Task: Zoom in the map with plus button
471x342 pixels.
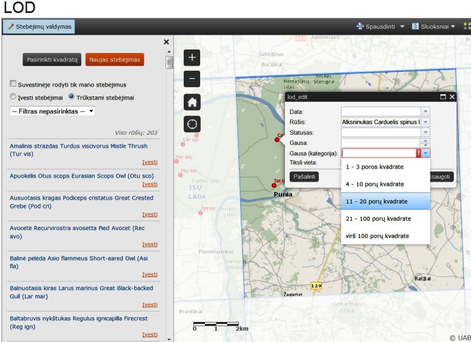Action: 193,58
